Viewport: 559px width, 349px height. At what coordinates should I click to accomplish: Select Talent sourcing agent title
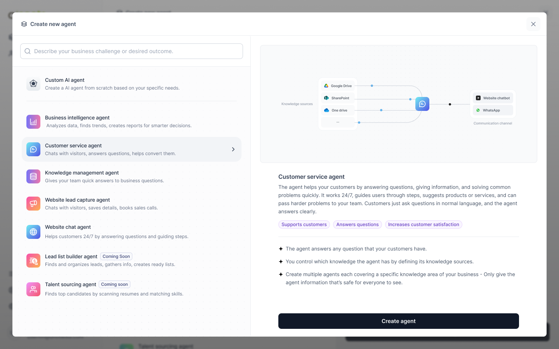coord(71,284)
